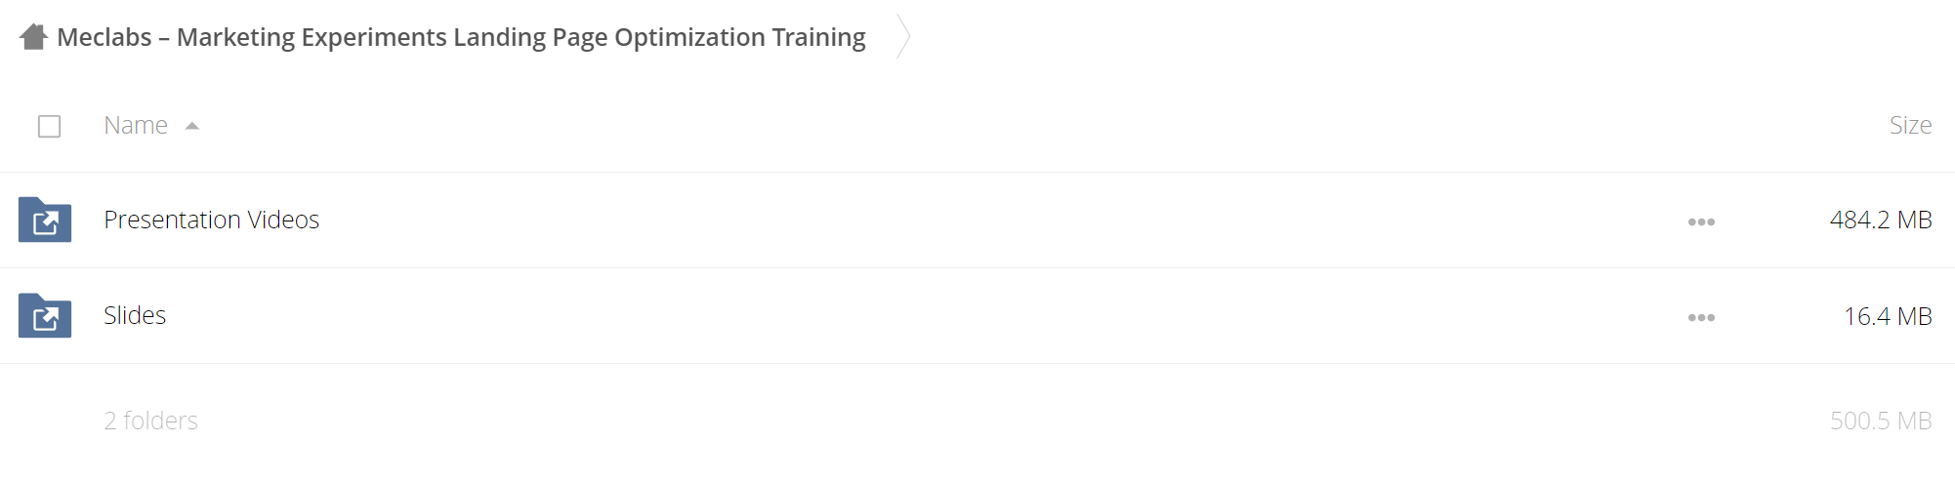This screenshot has width=1955, height=482.
Task: Open the Slides folder
Action: click(135, 315)
